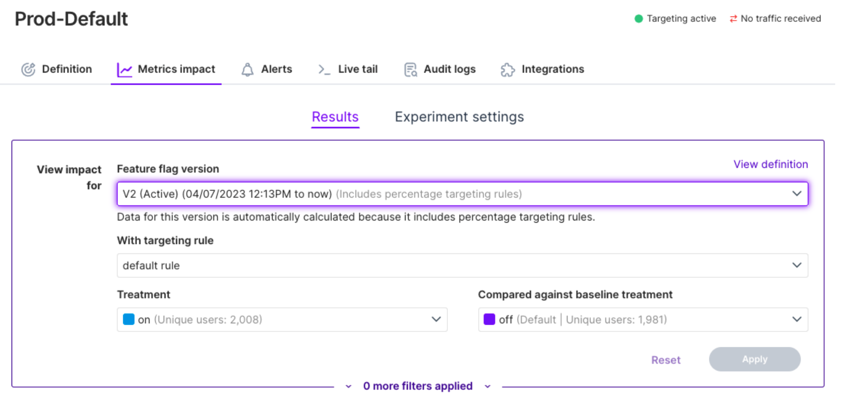Go to the Live tail tab
The height and width of the screenshot is (407, 845).
point(348,69)
